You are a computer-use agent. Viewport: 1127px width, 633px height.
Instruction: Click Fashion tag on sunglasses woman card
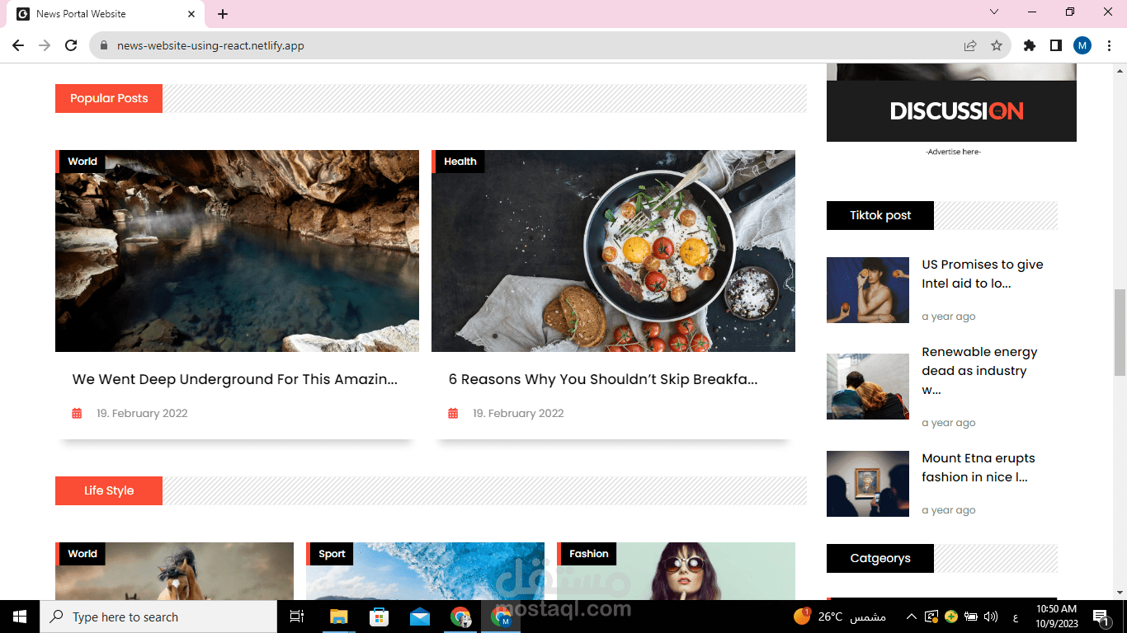pyautogui.click(x=588, y=554)
